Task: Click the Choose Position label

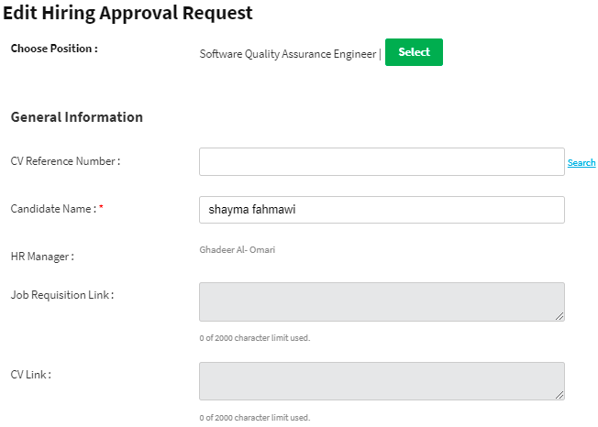Action: point(54,49)
